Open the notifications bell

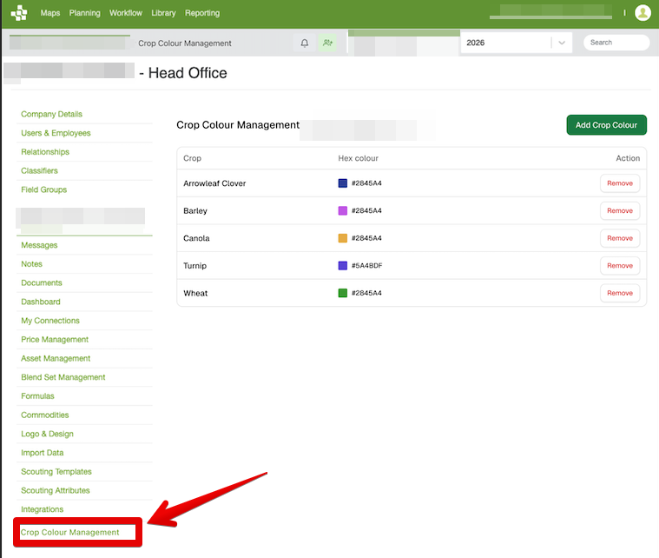point(305,43)
